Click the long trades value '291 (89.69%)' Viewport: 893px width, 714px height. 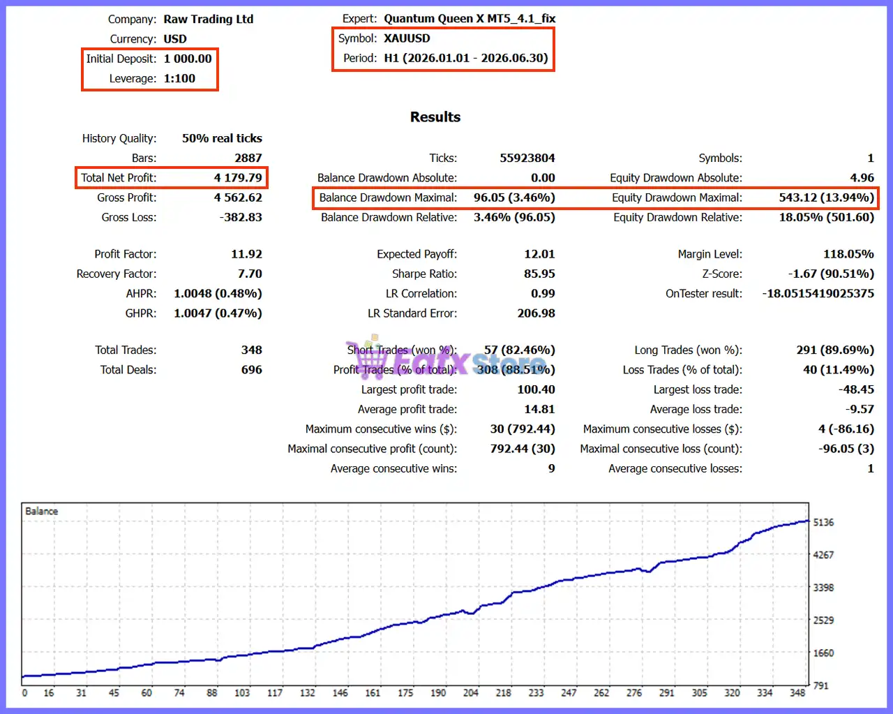tap(835, 350)
